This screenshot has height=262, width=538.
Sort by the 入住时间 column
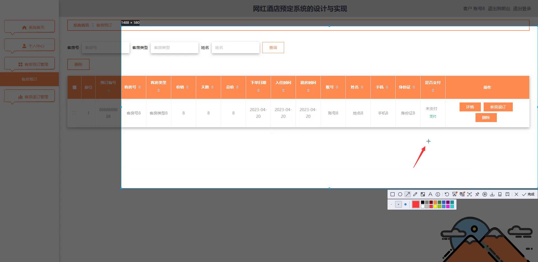coord(283,90)
